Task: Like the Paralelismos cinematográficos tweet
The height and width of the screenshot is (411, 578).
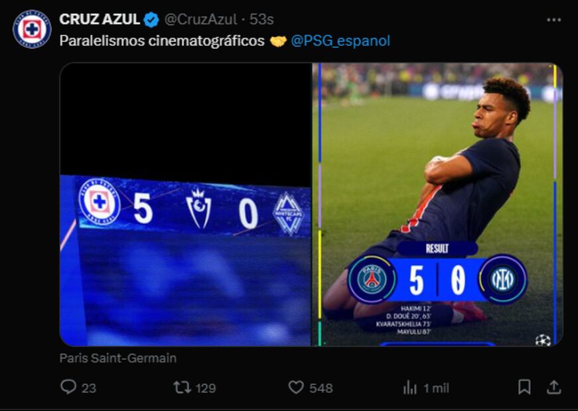Action: [297, 387]
